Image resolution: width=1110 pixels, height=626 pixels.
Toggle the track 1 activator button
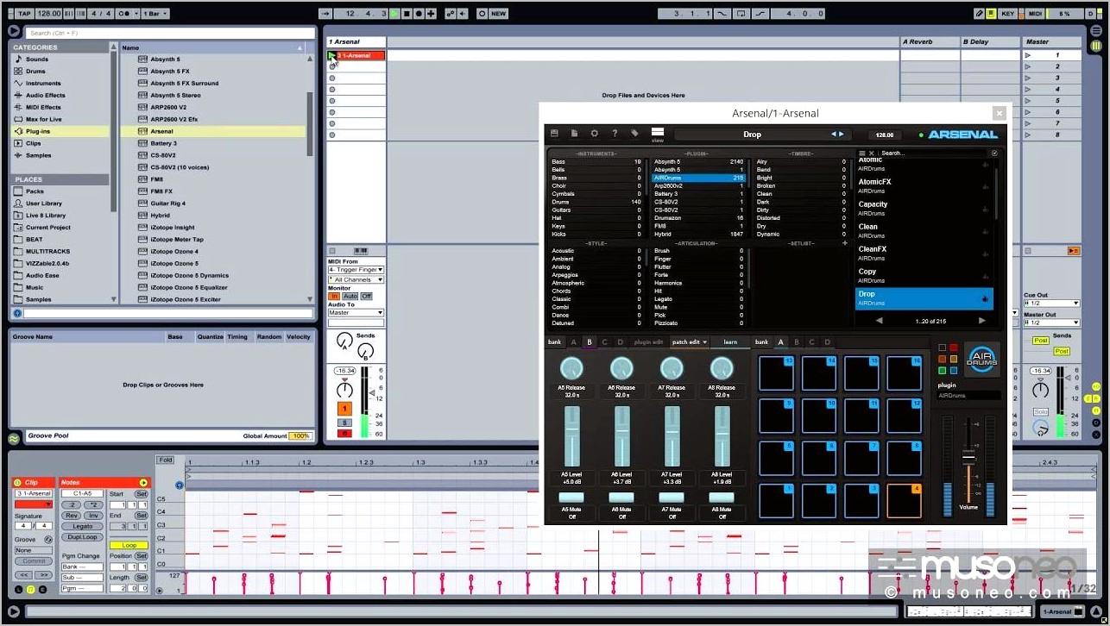[x=344, y=409]
